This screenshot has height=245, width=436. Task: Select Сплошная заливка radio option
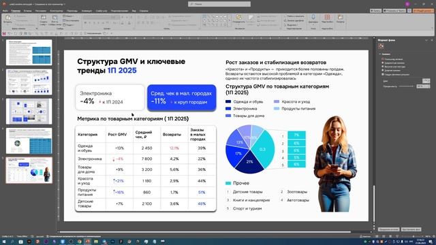click(383, 59)
